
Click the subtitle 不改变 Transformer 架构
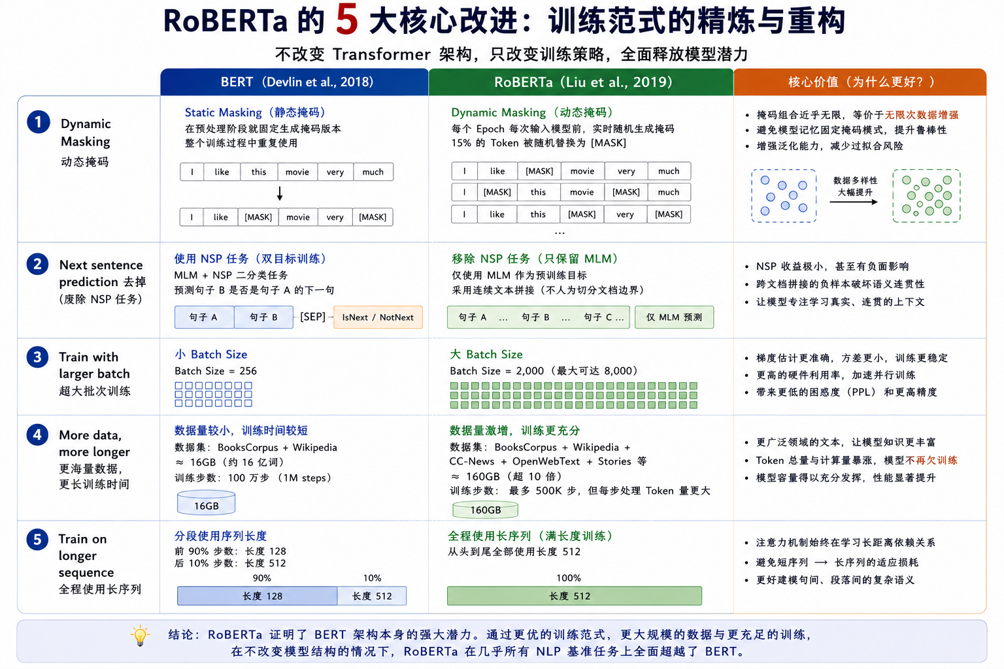point(373,54)
